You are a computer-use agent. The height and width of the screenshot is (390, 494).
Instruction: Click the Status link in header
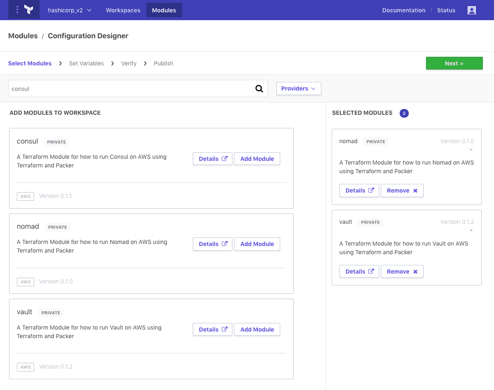[446, 10]
